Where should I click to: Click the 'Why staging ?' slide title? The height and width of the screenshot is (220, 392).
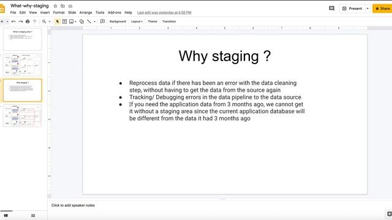(x=225, y=56)
